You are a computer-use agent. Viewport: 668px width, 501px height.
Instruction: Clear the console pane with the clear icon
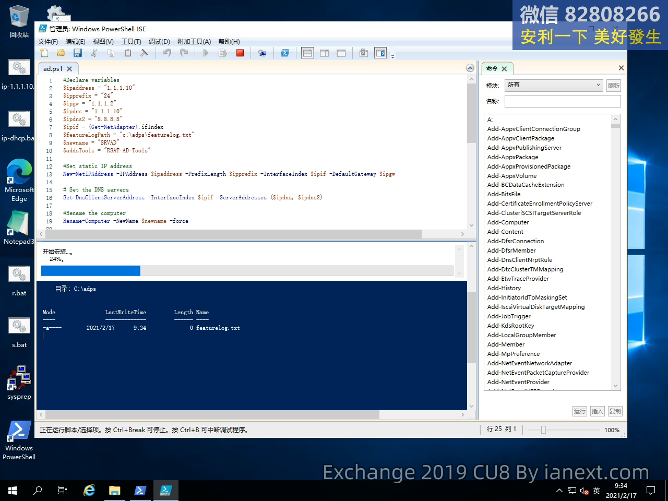pos(145,53)
